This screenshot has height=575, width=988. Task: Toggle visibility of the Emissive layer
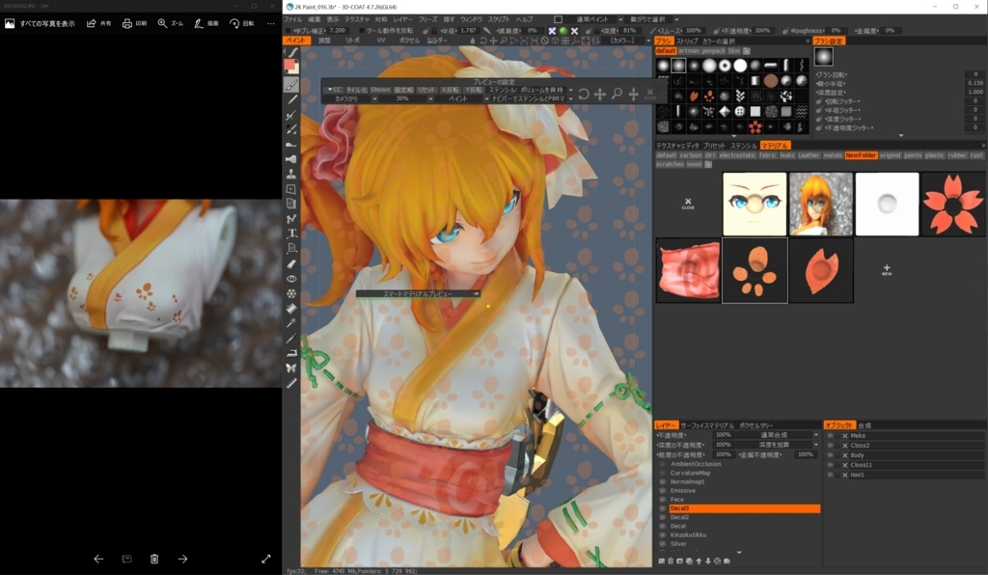663,491
